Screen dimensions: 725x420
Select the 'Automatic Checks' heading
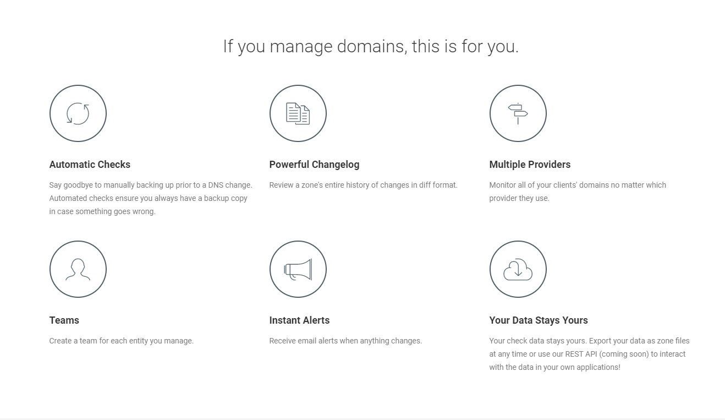90,165
